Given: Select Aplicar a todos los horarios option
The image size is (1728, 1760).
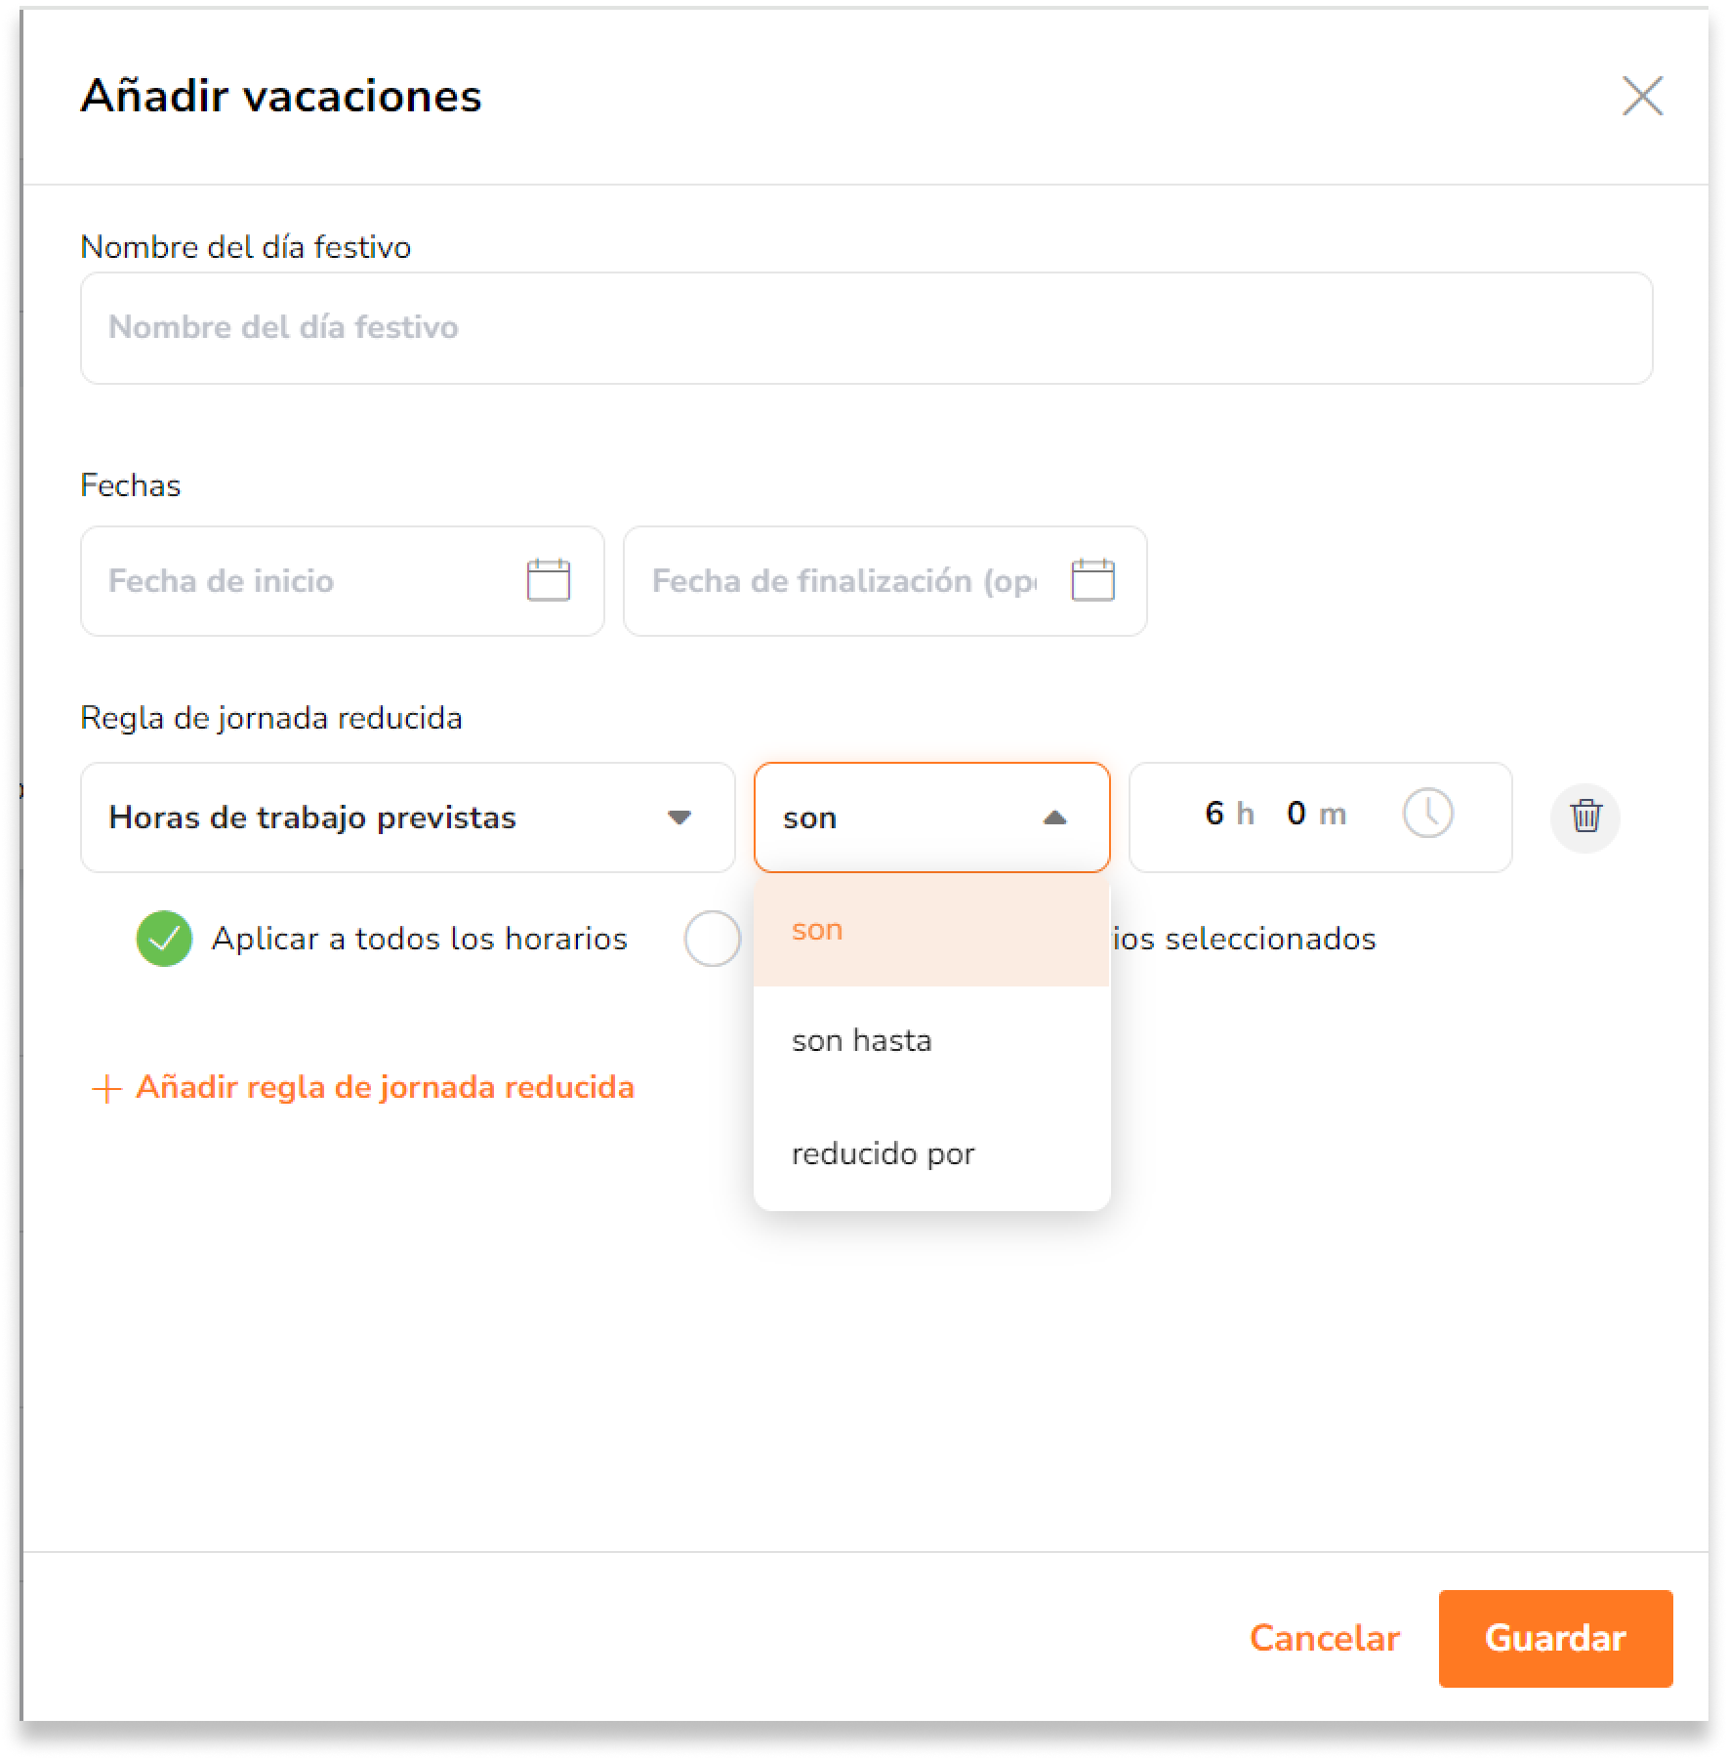Looking at the screenshot, I should click(164, 939).
